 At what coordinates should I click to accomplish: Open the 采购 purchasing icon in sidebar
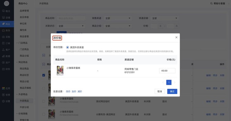pos(3,37)
